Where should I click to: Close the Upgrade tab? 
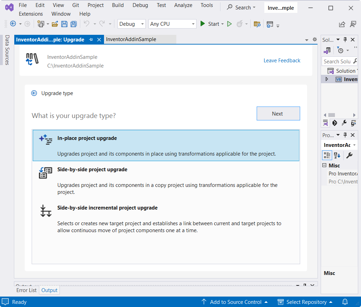click(x=99, y=39)
